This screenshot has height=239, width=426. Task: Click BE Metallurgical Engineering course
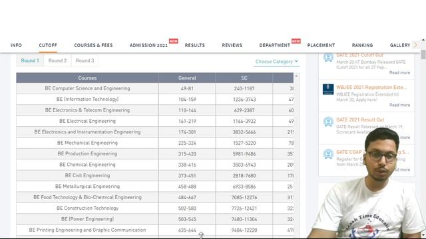pyautogui.click(x=87, y=186)
